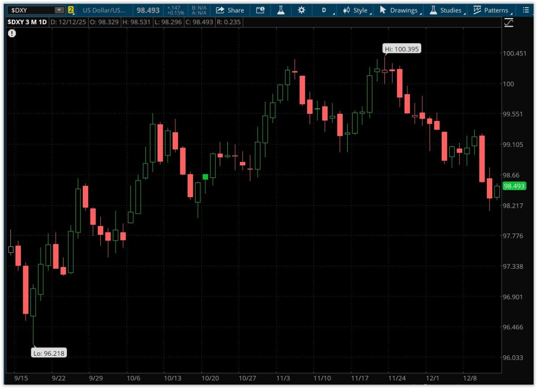
Task: Click the flask icon next to Share
Action: point(281,10)
